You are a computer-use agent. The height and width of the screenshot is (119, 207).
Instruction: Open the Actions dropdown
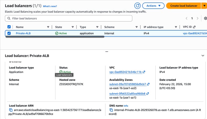(153, 6)
